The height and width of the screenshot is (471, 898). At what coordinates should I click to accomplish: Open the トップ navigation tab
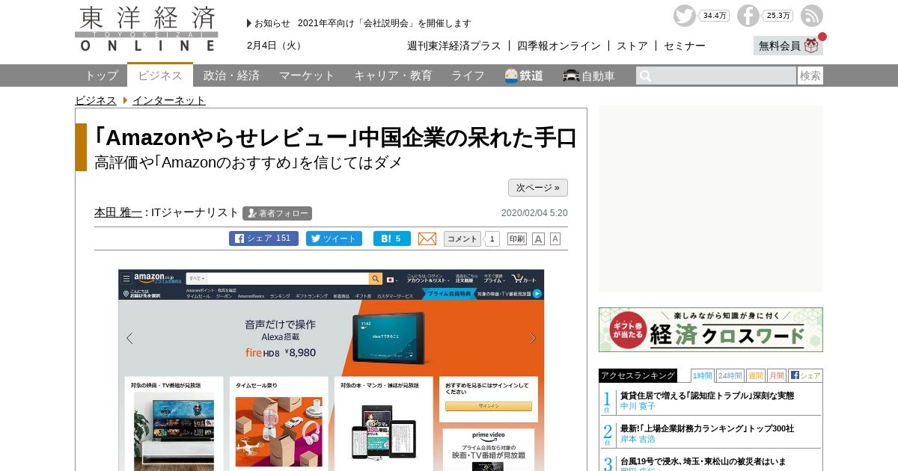pyautogui.click(x=101, y=76)
